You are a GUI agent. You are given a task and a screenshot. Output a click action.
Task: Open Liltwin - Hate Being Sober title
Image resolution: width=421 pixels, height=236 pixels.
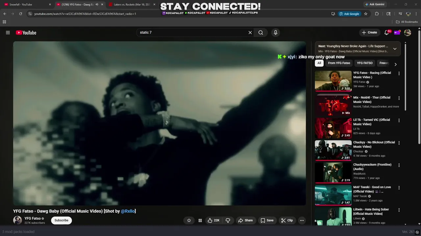click(371, 211)
